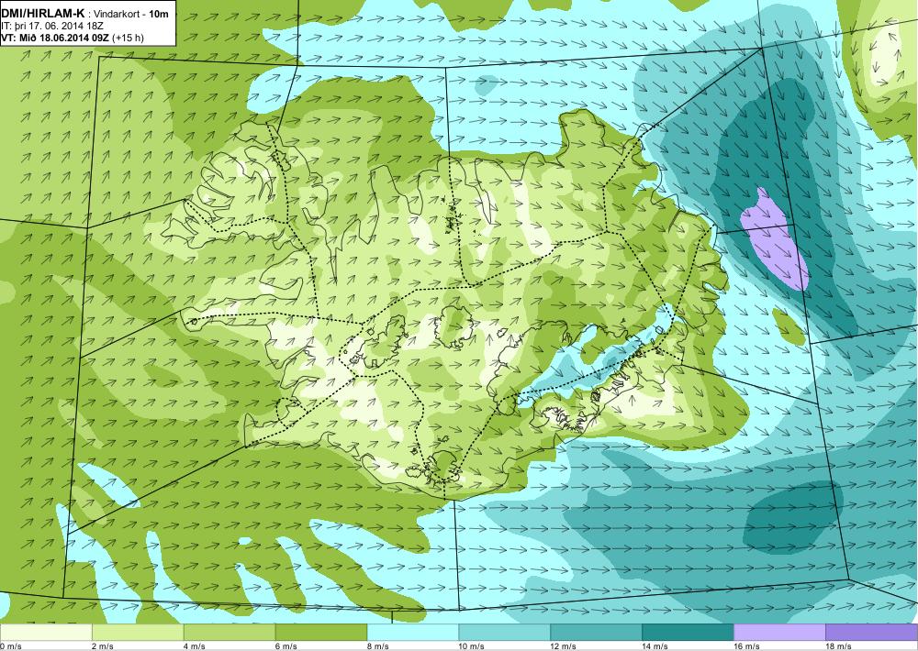Click the "4 m/s" legend label
Screen dimensions: 918x651
coord(195,646)
